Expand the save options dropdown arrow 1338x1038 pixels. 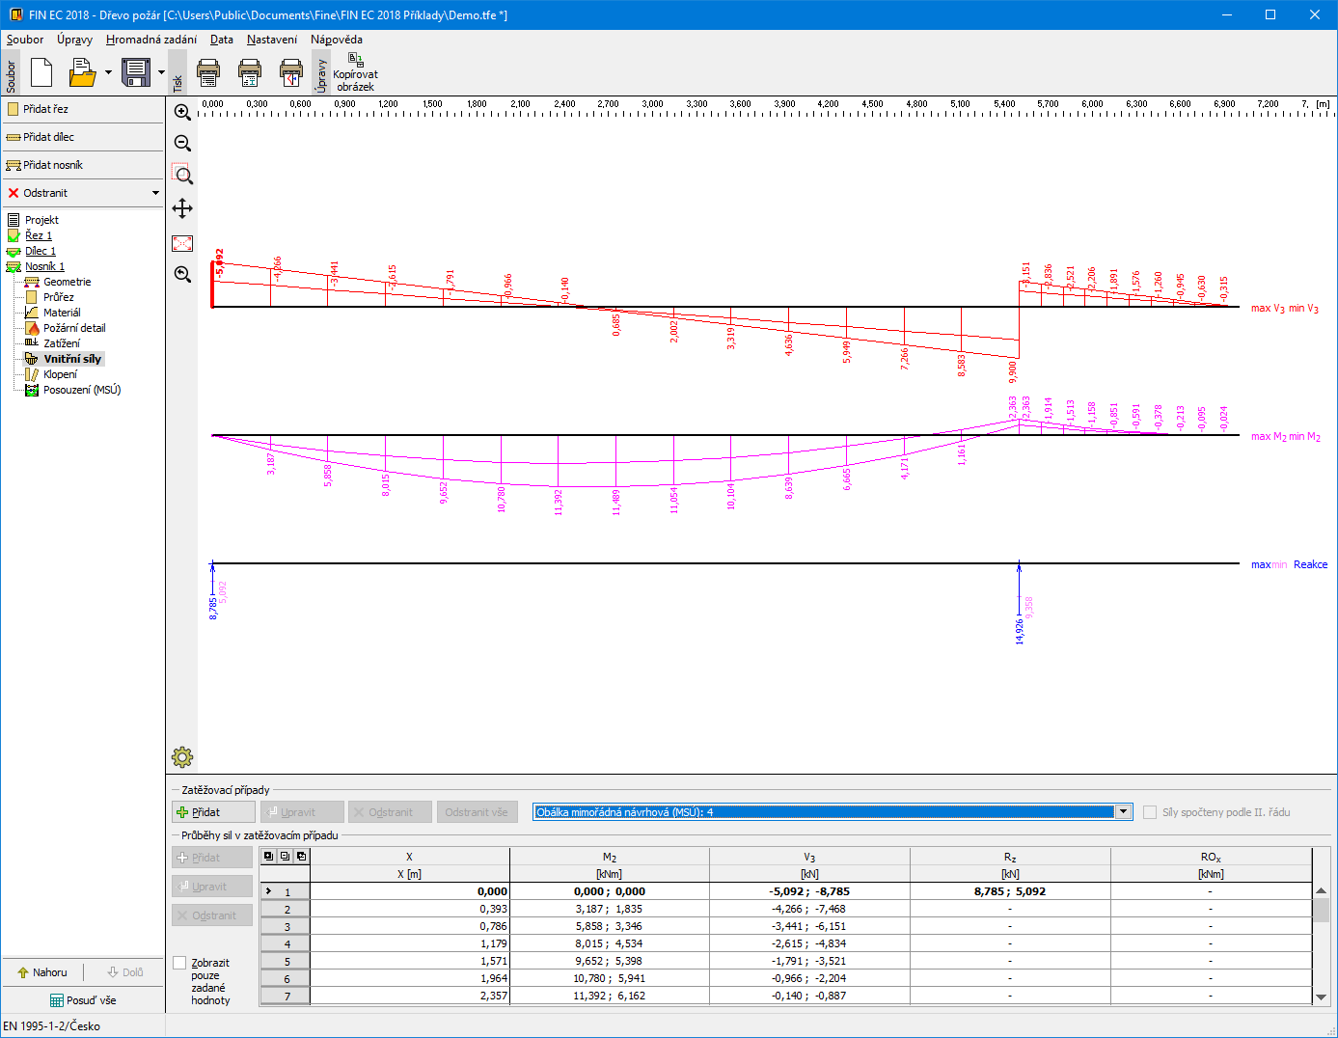coord(161,72)
